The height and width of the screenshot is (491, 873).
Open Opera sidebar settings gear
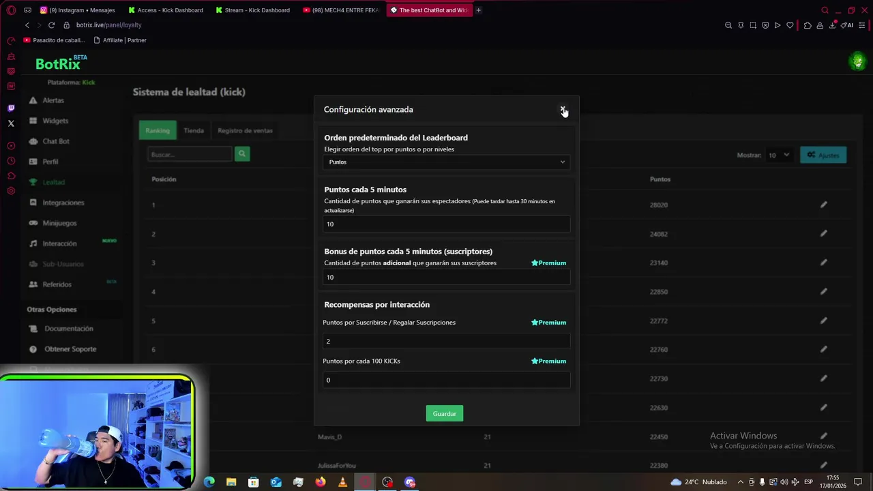click(11, 191)
